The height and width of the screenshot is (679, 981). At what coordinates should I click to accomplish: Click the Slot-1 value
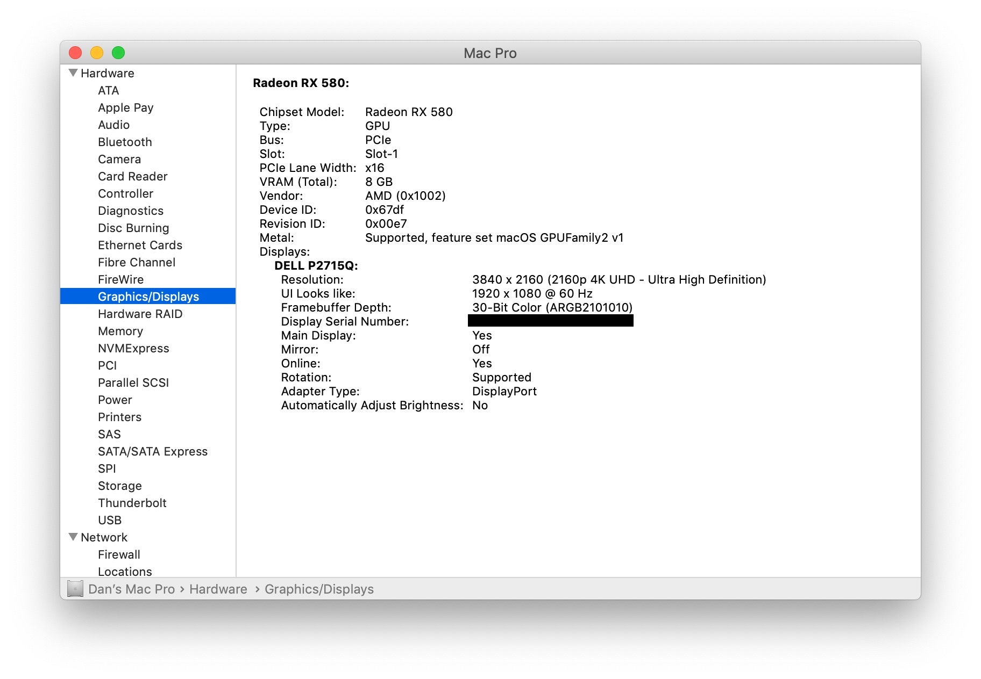click(x=382, y=154)
